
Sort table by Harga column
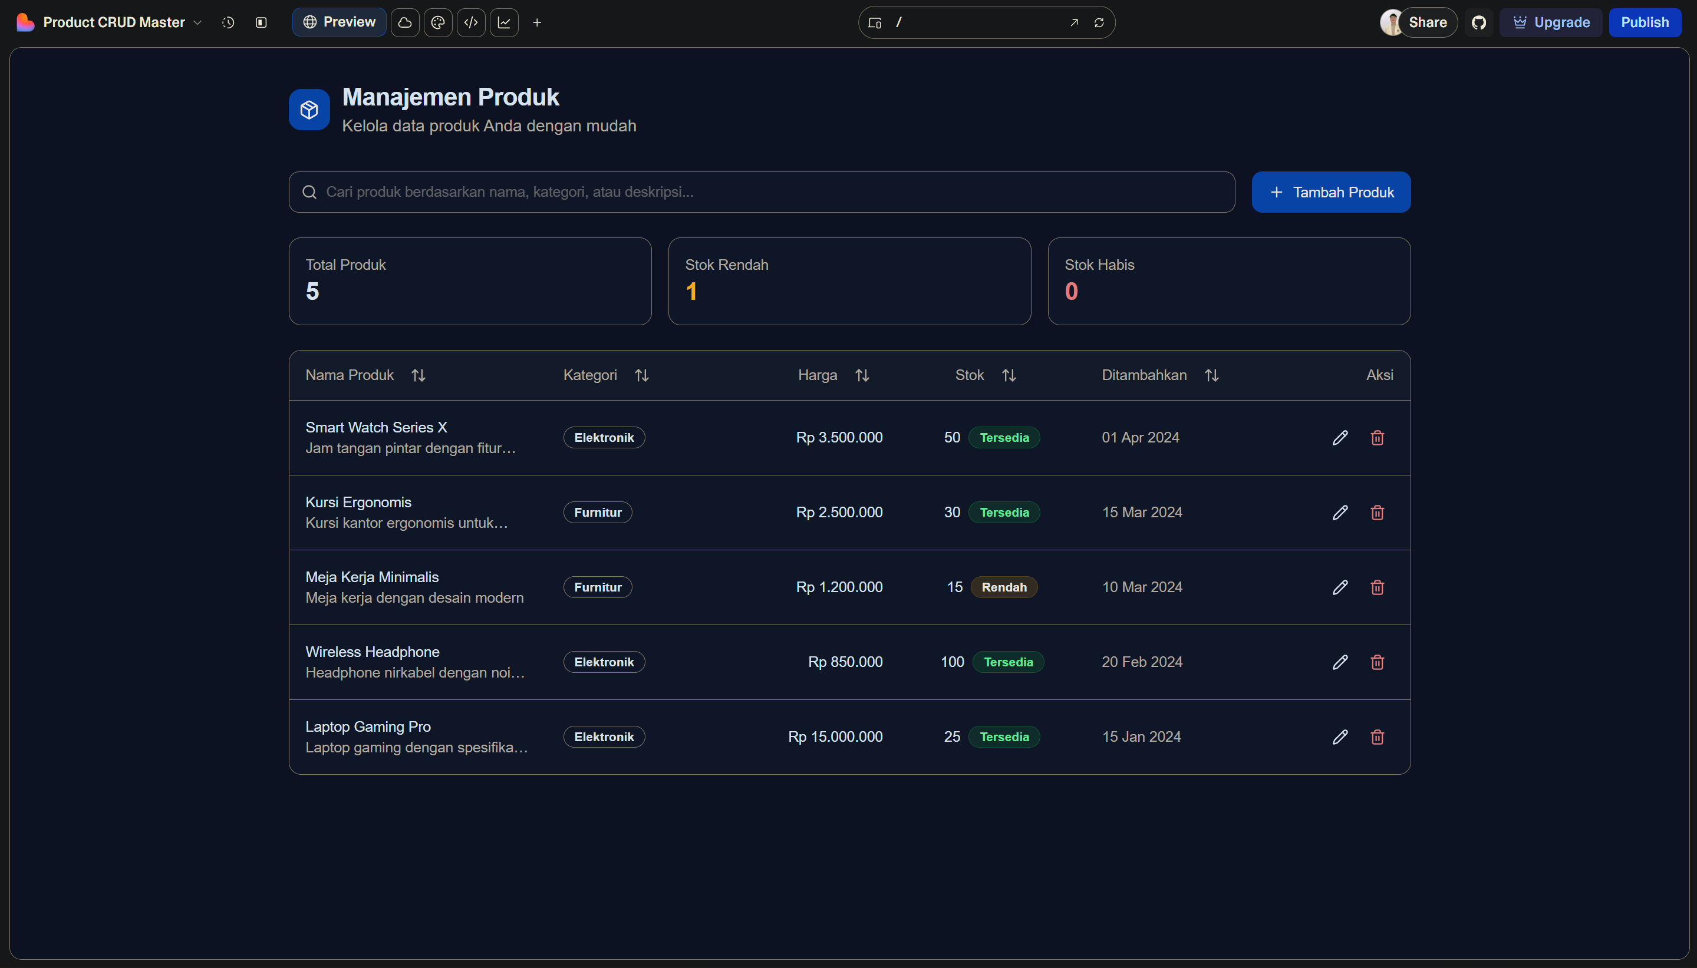862,376
